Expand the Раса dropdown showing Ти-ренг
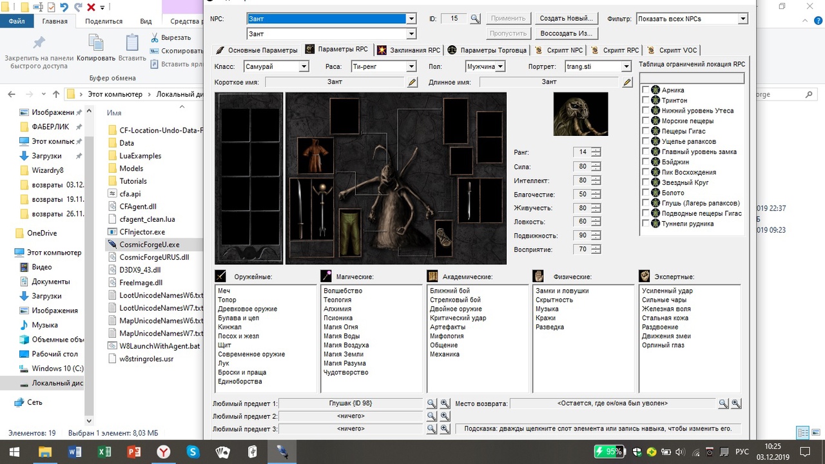Image resolution: width=825 pixels, height=464 pixels. point(411,66)
